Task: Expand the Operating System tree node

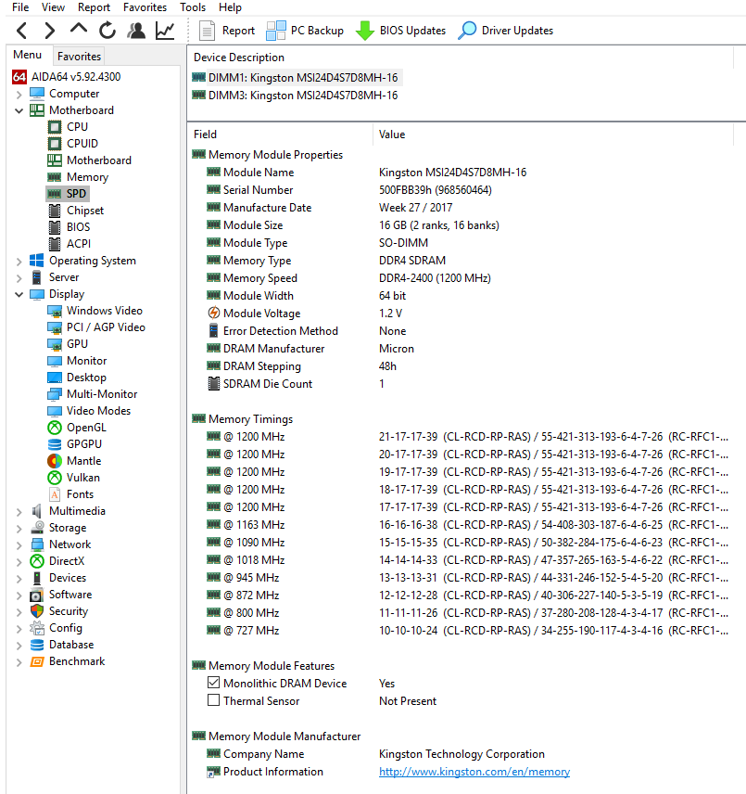Action: pyautogui.click(x=19, y=262)
